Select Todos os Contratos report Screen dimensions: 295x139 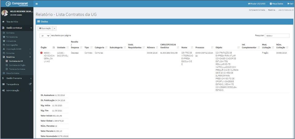(x=17, y=69)
